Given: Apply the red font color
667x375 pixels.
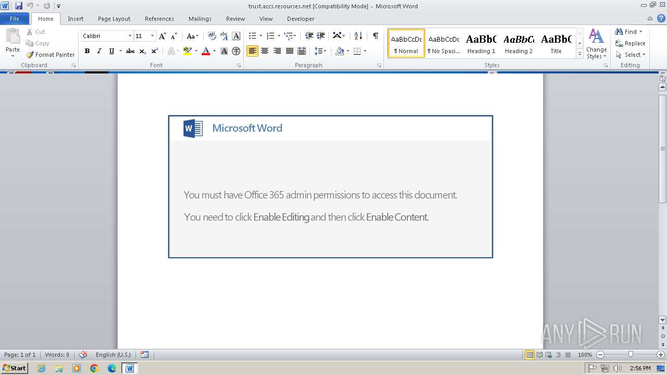Looking at the screenshot, I should 206,51.
